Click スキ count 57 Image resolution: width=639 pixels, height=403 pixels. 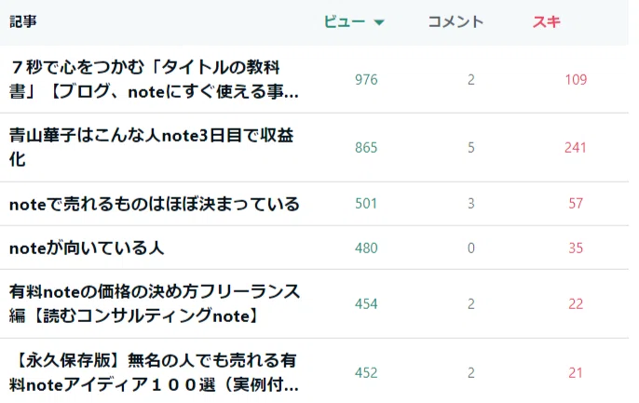click(x=576, y=204)
